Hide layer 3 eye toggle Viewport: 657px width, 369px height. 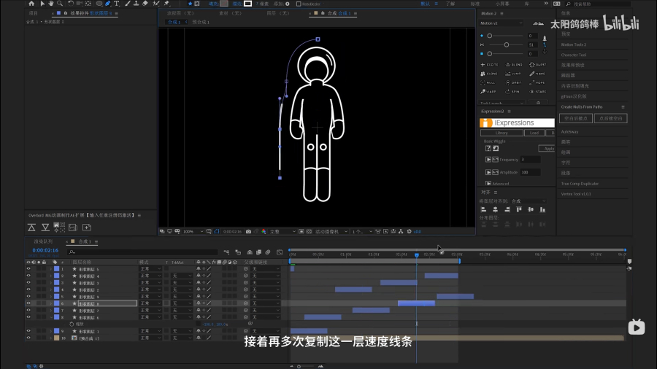pos(28,282)
